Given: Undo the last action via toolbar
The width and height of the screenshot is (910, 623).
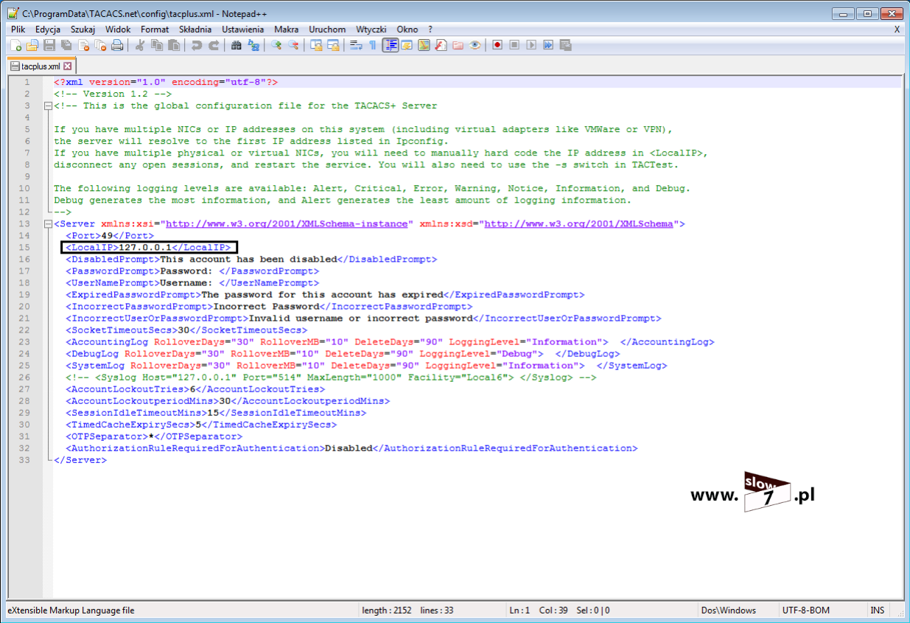Looking at the screenshot, I should [x=197, y=45].
